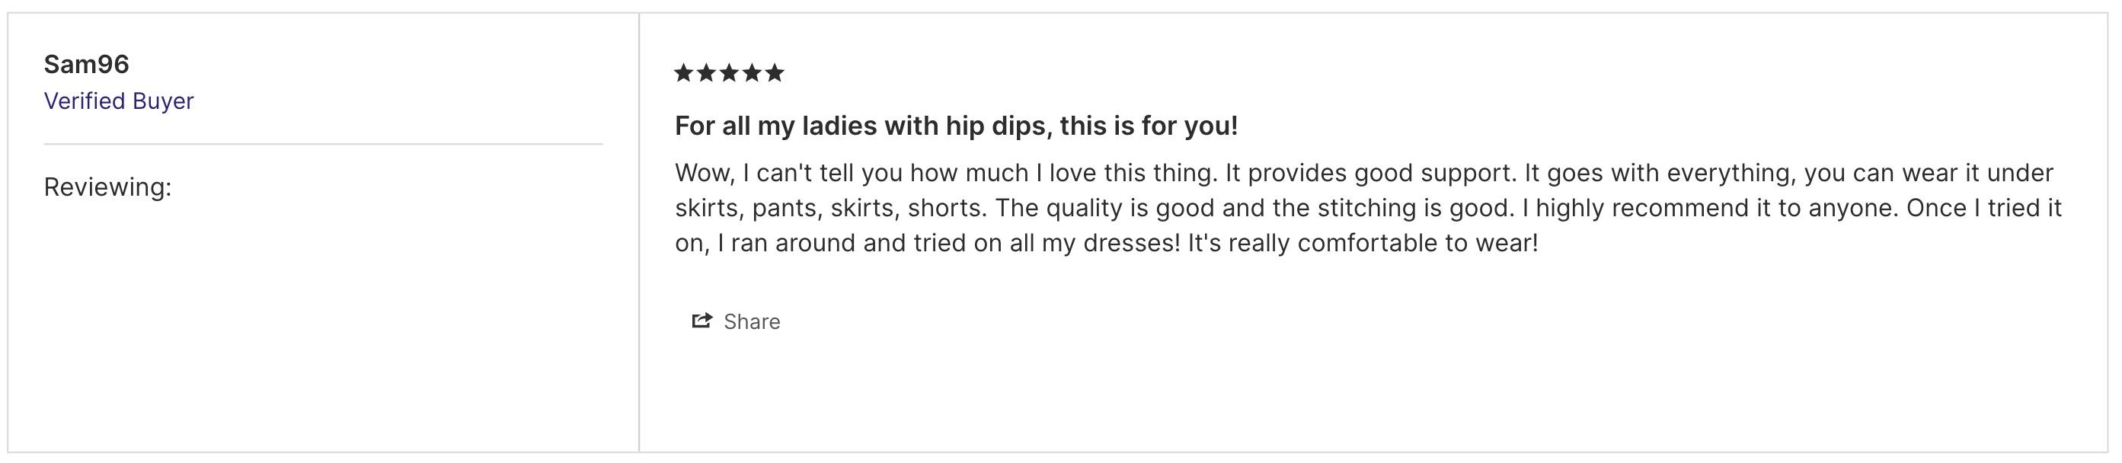Image resolution: width=2122 pixels, height=463 pixels.
Task: Select the third rating star
Action: [x=729, y=73]
